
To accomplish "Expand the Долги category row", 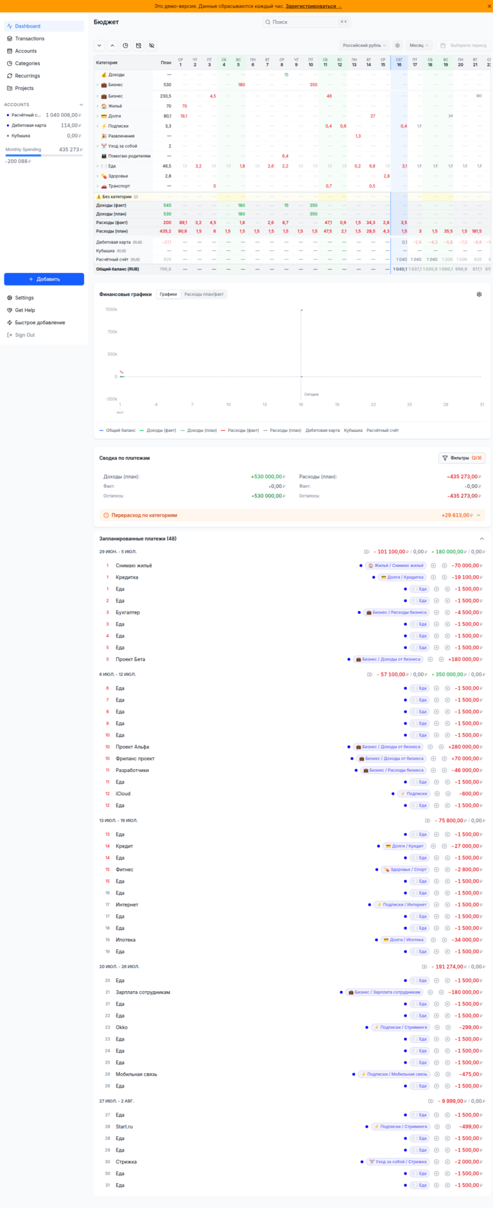I will pos(98,116).
